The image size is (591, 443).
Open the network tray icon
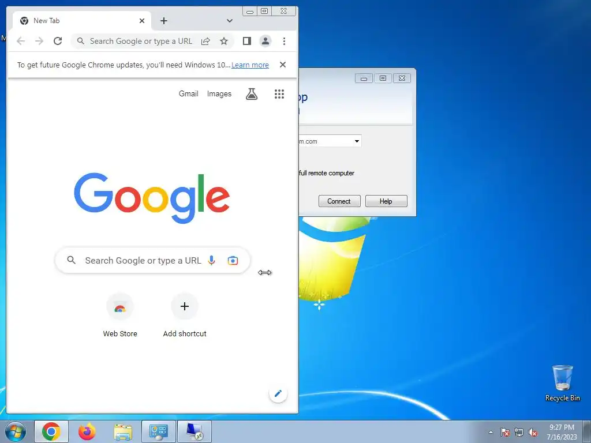pos(519,432)
